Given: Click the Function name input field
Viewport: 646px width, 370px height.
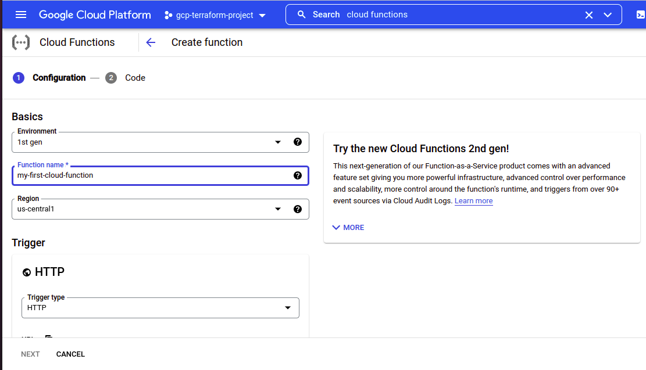Looking at the screenshot, I should (160, 176).
